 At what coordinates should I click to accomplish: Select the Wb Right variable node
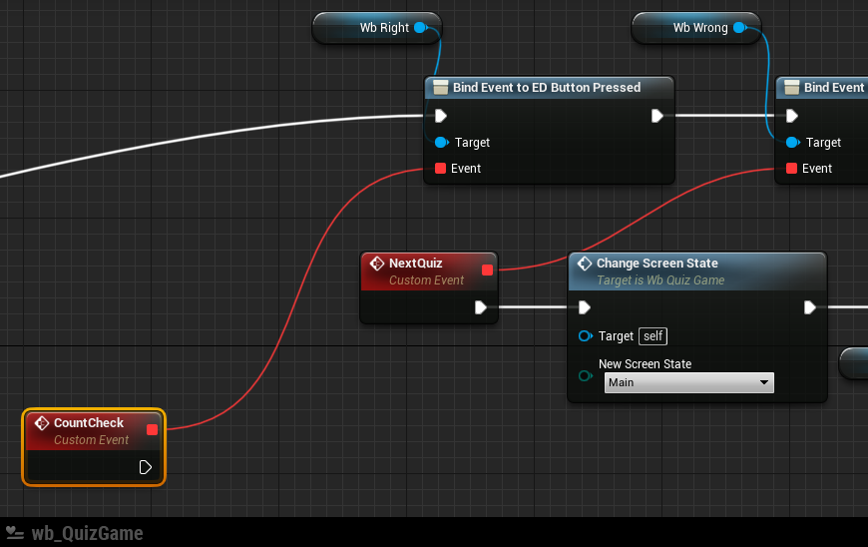coord(377,28)
